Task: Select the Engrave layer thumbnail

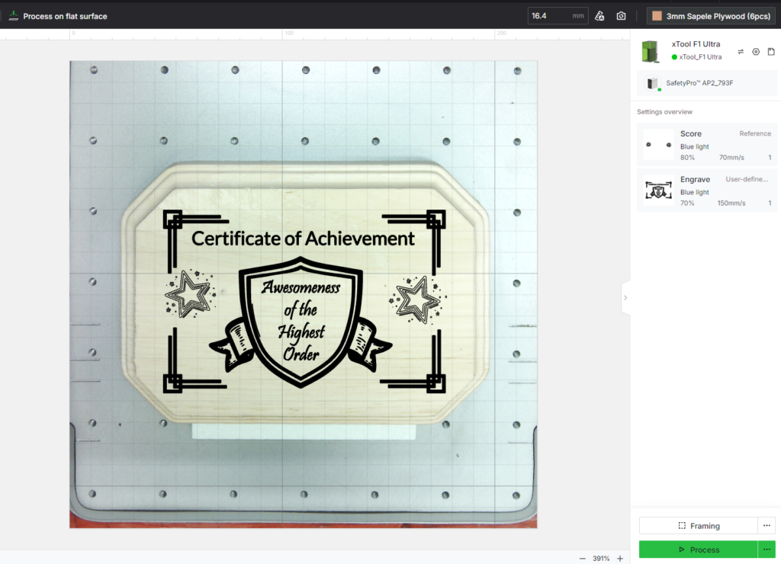Action: [x=658, y=190]
